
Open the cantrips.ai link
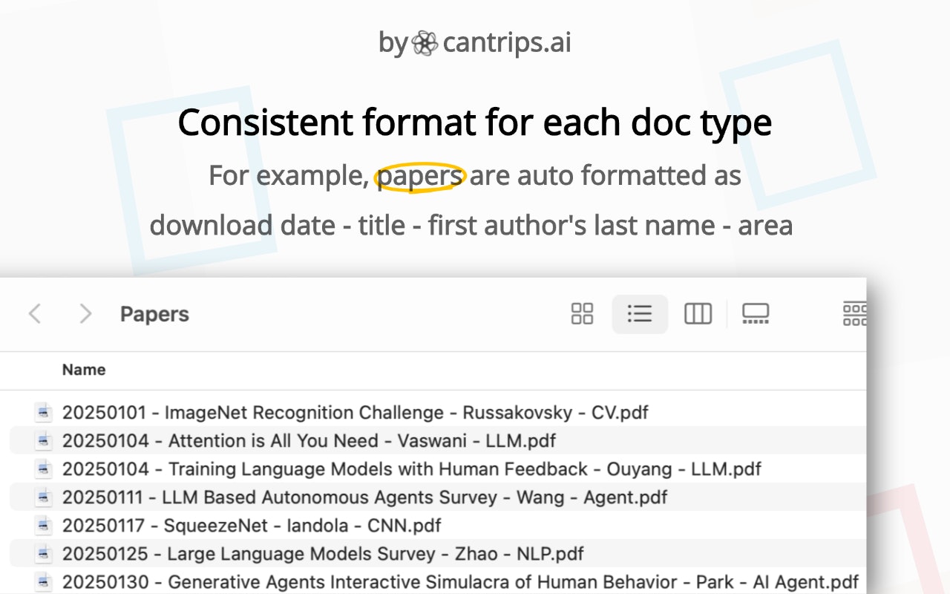pos(507,43)
